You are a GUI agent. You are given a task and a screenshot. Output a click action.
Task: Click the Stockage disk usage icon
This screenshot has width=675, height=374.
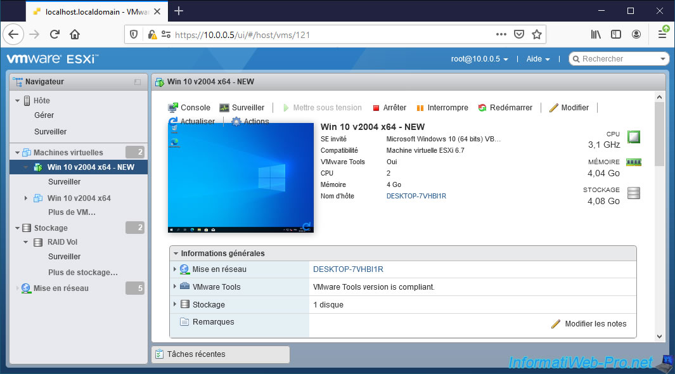point(634,193)
